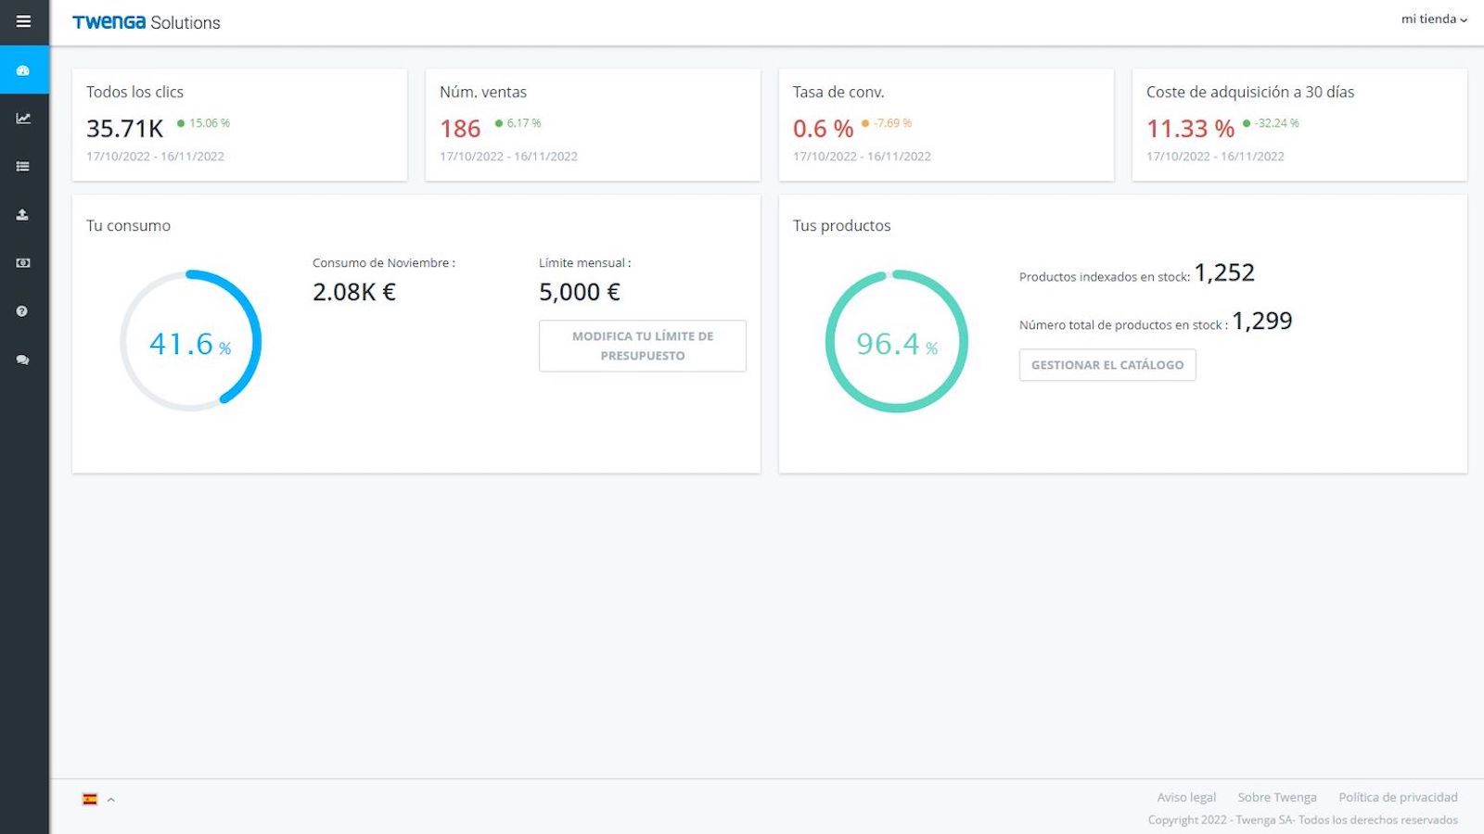Click Número total de productos en stock label

(1123, 324)
